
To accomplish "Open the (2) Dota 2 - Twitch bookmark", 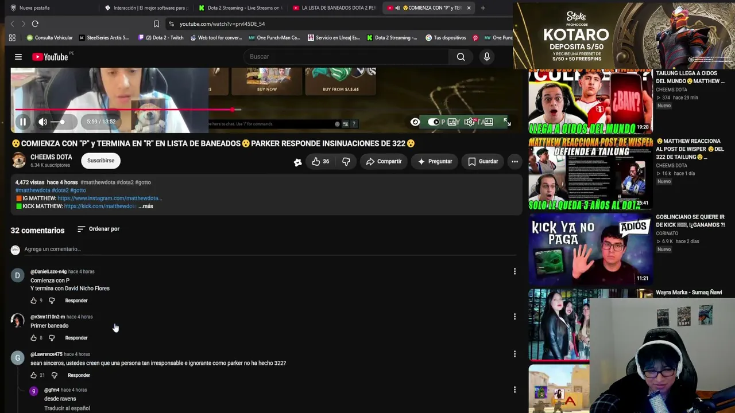I will [161, 38].
